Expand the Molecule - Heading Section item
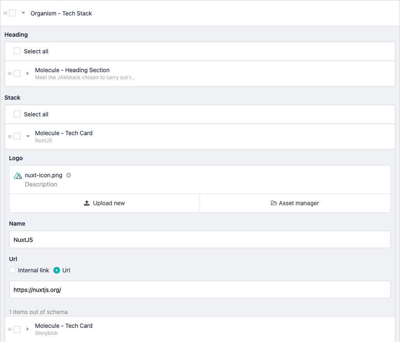This screenshot has height=342, width=400. coord(27,73)
